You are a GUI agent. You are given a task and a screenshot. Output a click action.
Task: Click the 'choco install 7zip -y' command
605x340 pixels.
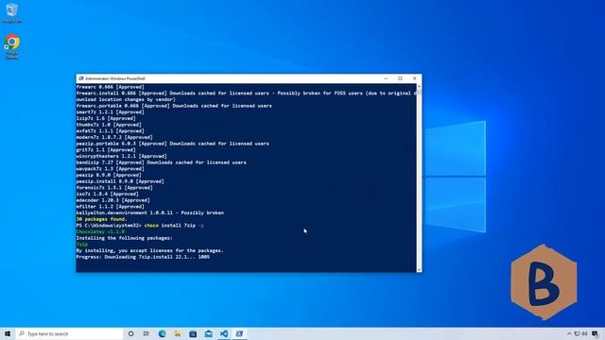(174, 225)
